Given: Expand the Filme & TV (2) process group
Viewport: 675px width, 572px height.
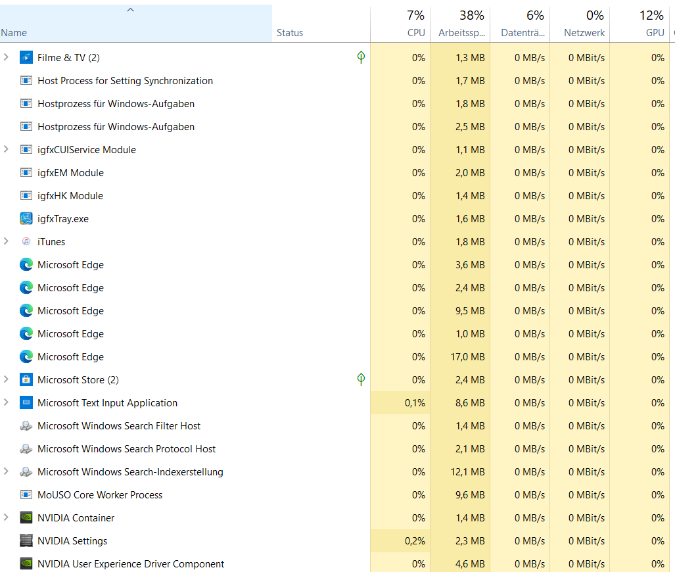Looking at the screenshot, I should click(x=6, y=57).
